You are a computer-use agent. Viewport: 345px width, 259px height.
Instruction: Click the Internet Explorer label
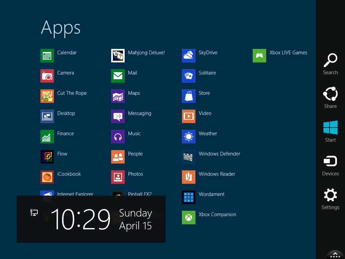coord(75,194)
